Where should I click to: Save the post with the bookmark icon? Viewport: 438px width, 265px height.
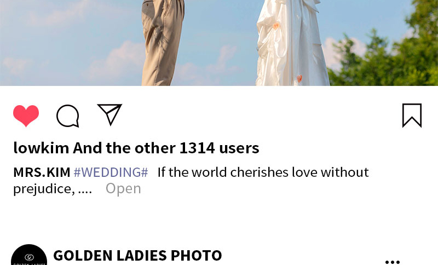(x=412, y=116)
